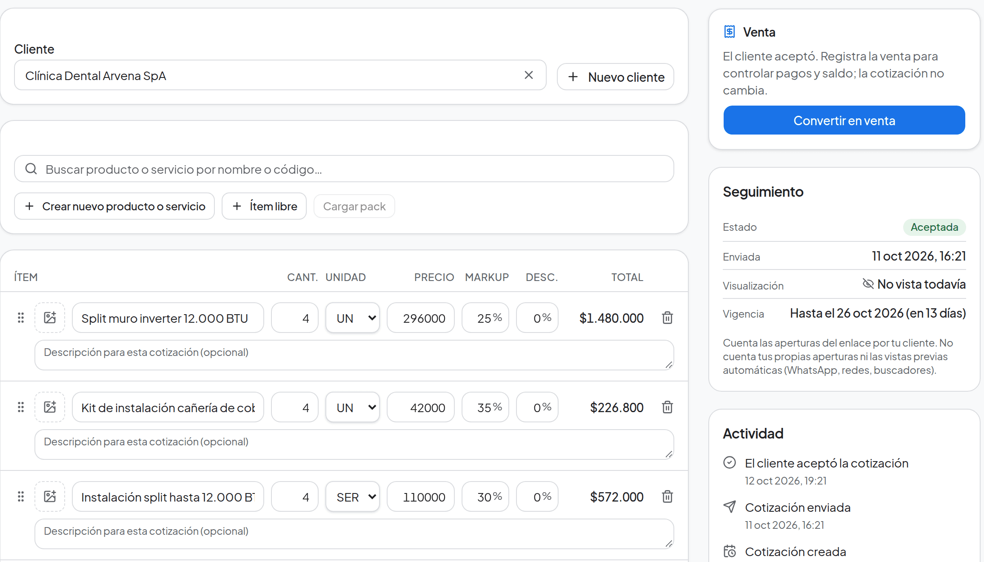Edit the 30% markup field

[x=485, y=496]
